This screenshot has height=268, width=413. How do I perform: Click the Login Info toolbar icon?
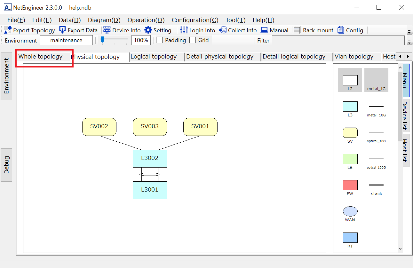coord(184,30)
